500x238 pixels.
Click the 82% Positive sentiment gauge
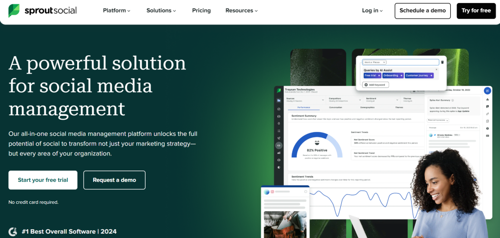[x=317, y=145]
